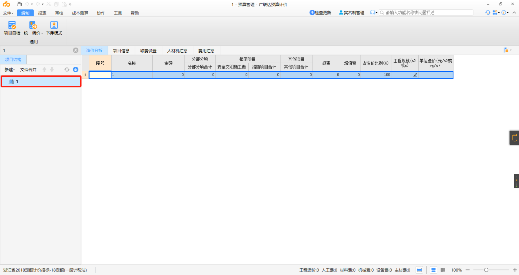Open the redo history dropdown arrow
Screen dimensions: 519x275
tap(43, 4)
